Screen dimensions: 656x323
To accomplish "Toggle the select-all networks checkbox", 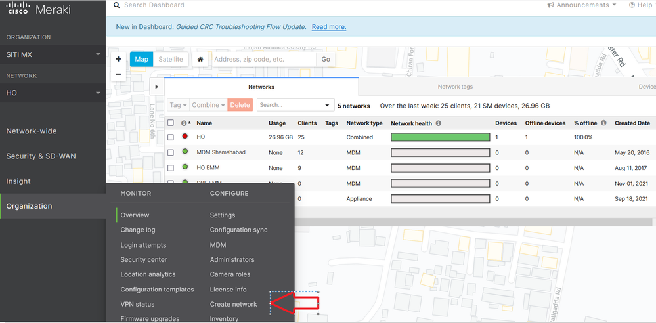I will [x=170, y=123].
